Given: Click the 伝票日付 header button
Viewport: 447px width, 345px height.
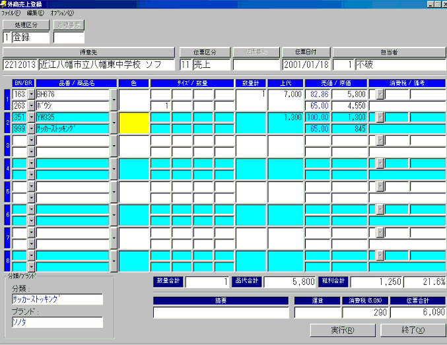Looking at the screenshot, I should tap(306, 52).
